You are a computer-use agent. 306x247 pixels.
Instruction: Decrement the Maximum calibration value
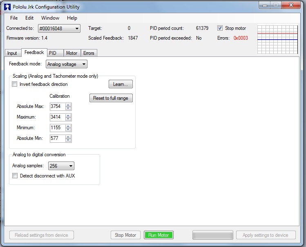pos(68,119)
